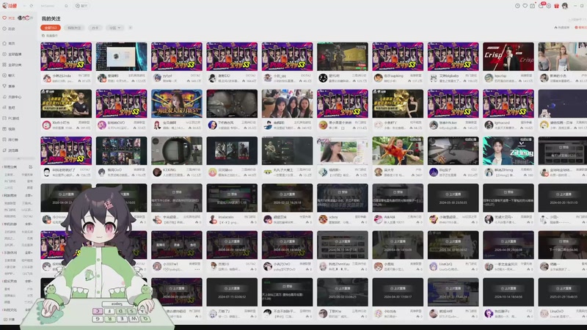Viewport: 587px width, 330px height.
Task: Open watch history clock icon in top-right
Action: coord(517,6)
